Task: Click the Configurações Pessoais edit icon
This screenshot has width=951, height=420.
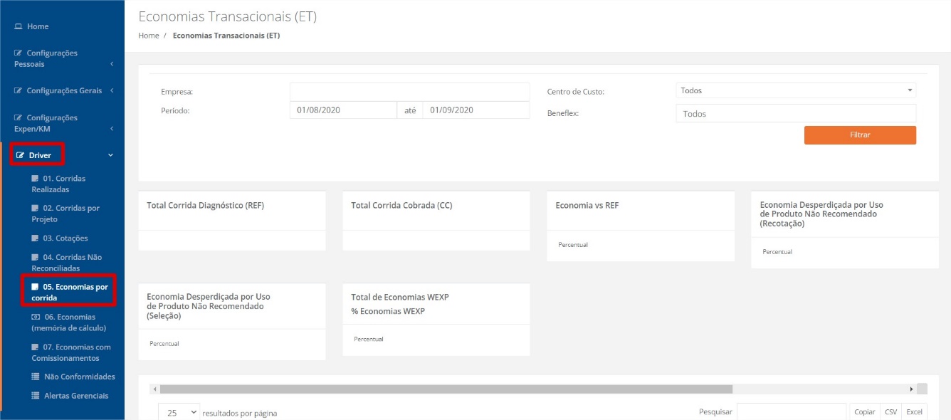Action: pyautogui.click(x=19, y=53)
